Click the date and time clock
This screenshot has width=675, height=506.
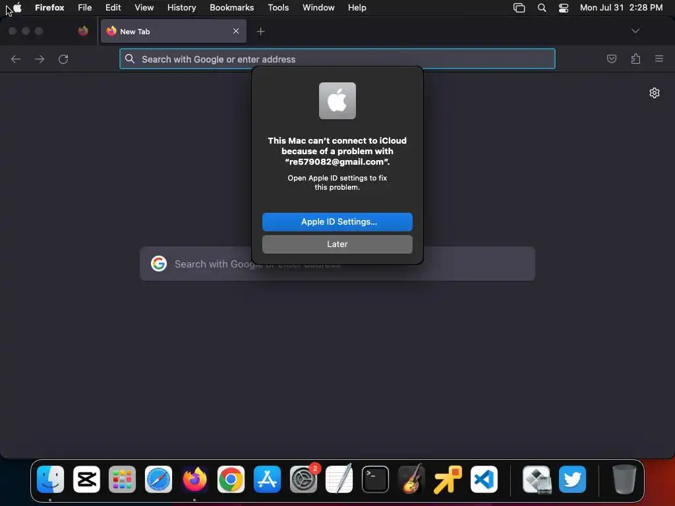[621, 7]
